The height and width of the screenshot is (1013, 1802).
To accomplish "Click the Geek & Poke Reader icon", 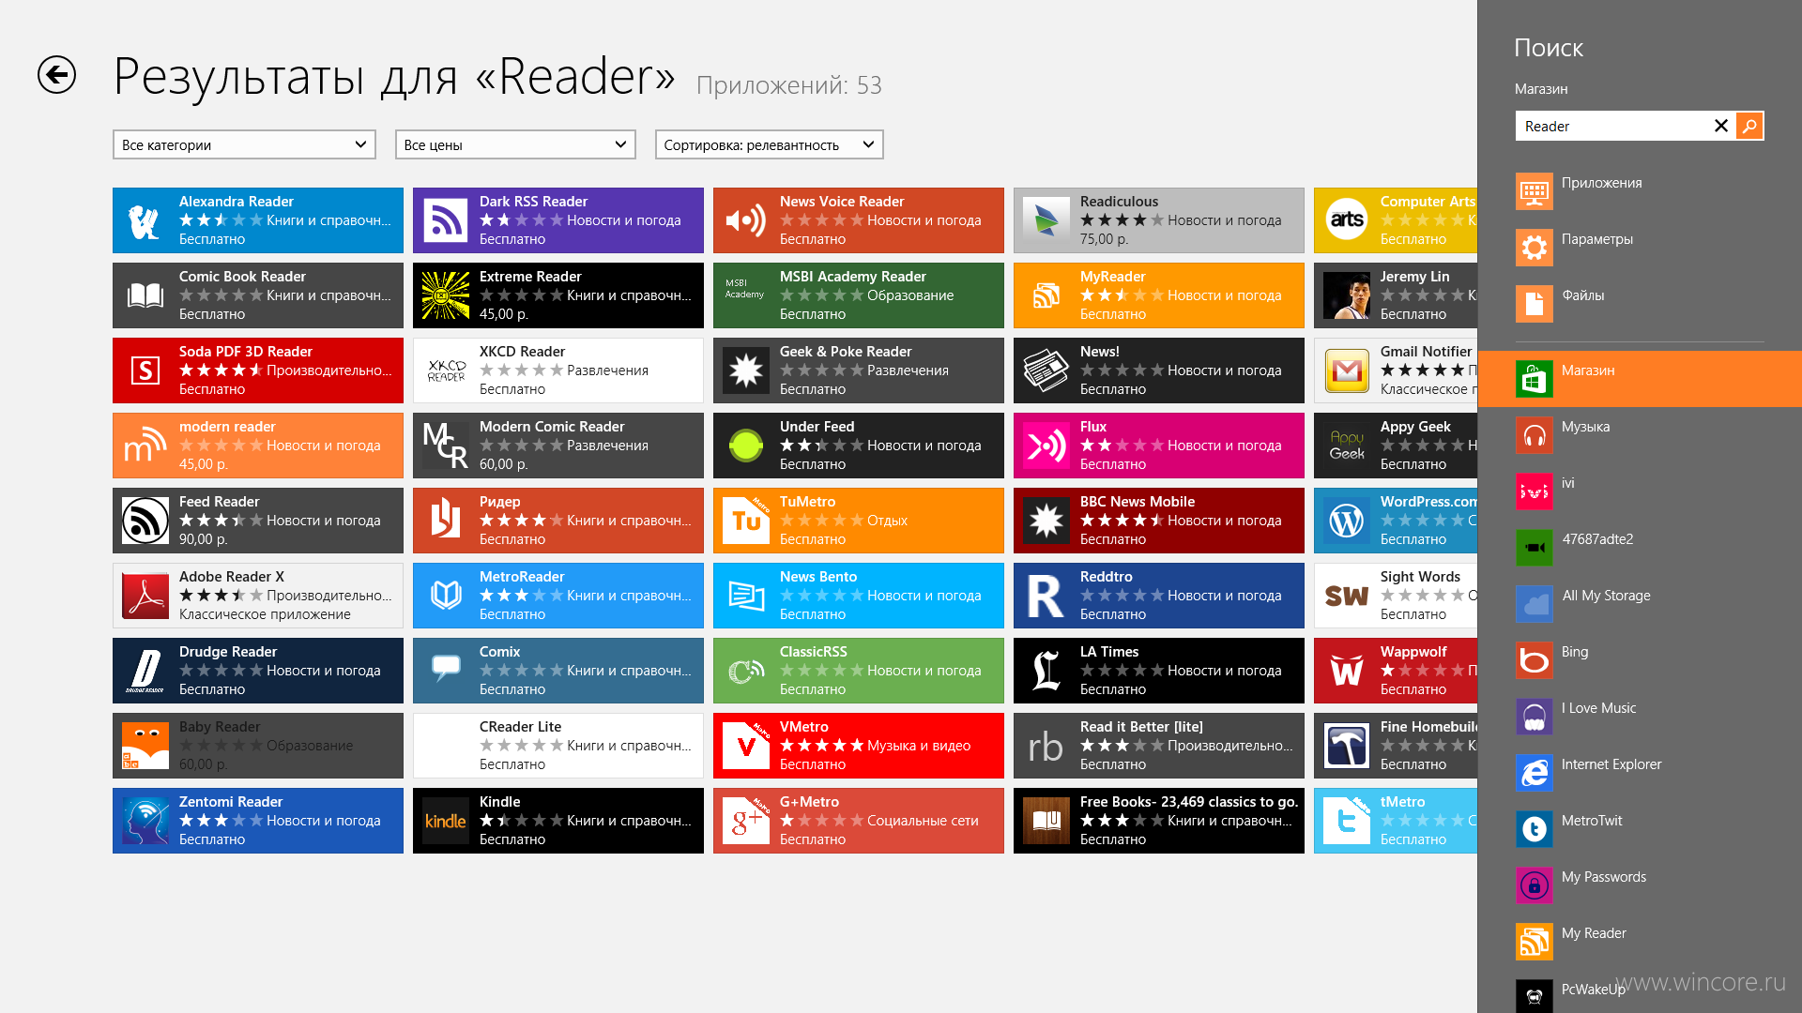I will tap(746, 370).
